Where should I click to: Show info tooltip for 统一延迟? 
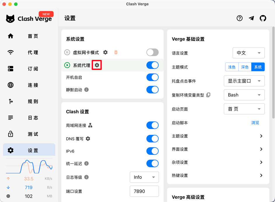pyautogui.click(x=86, y=163)
